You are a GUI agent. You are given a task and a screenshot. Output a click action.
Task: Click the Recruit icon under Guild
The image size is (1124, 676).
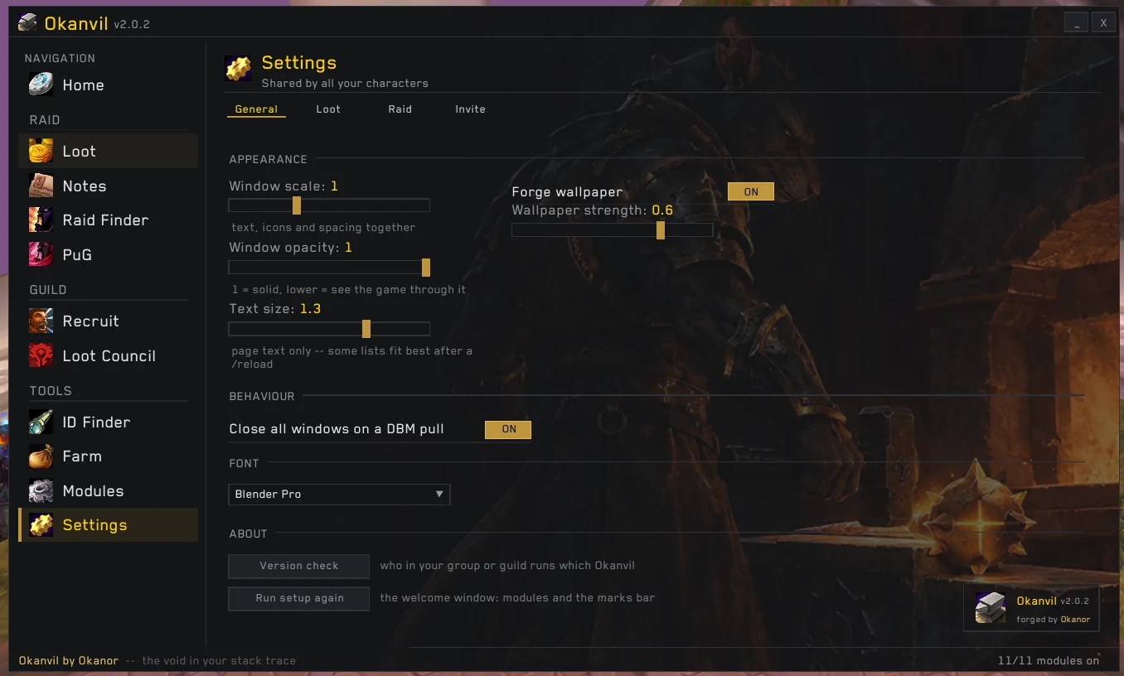(x=41, y=321)
